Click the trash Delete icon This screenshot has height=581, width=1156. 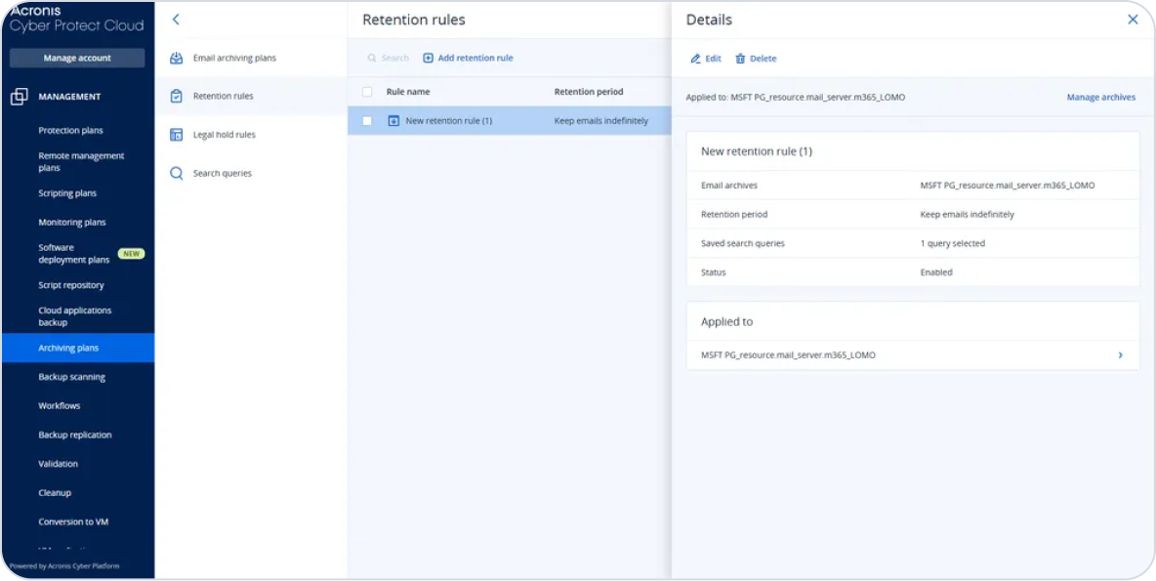point(740,59)
